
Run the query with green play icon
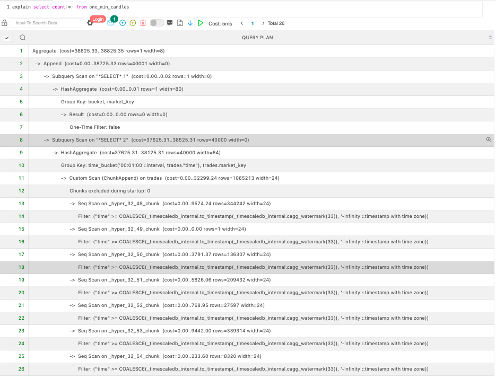click(200, 23)
